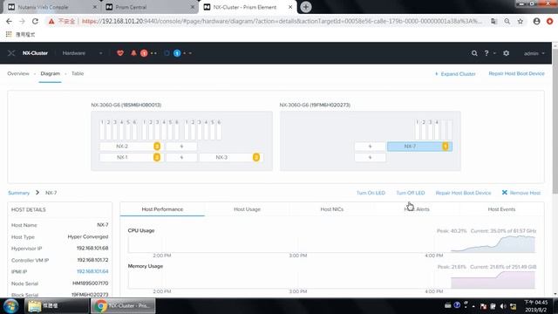Bookmark this page with star icon
Image resolution: width=558 pixels, height=314 pixels.
click(521, 21)
